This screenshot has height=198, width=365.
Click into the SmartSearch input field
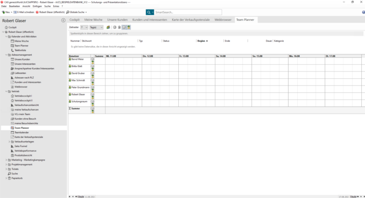pos(188,13)
